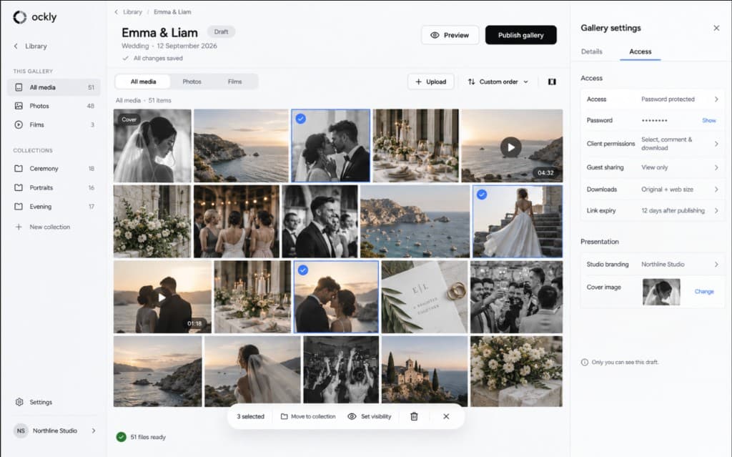The width and height of the screenshot is (732, 457).
Task: Open Link expiry setting
Action: pyautogui.click(x=652, y=211)
